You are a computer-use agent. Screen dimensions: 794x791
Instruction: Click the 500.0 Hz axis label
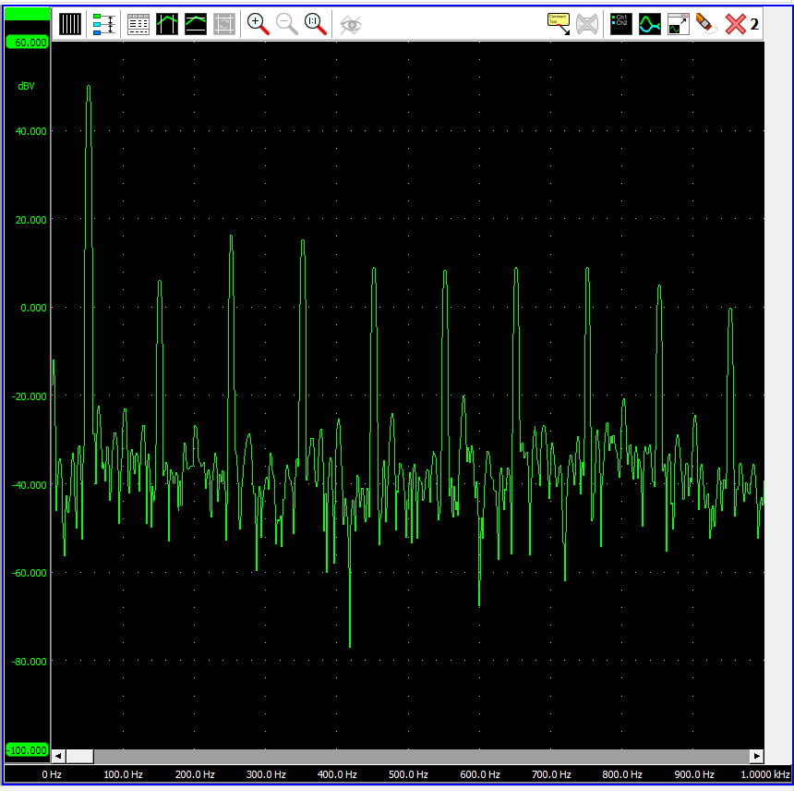408,774
